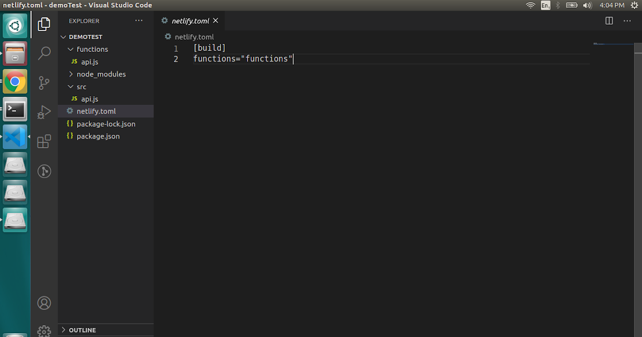The height and width of the screenshot is (337, 642).
Task: Click netlify.toml in the breadcrumb bar
Action: click(x=194, y=36)
